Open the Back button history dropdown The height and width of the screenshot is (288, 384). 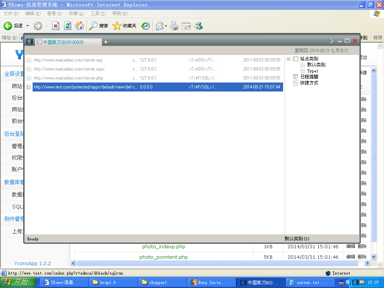(x=27, y=26)
